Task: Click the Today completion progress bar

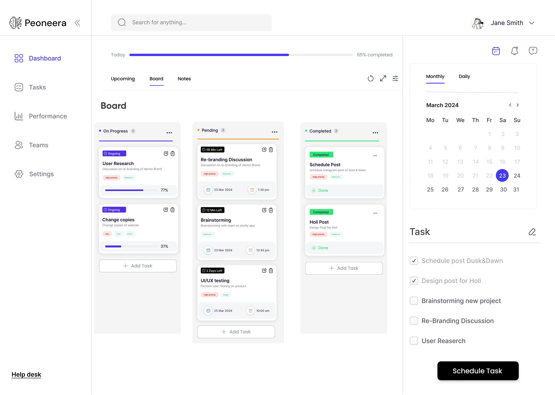Action: [x=241, y=55]
